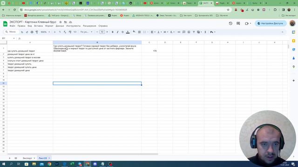
Task: Open Tasks side panel icon
Action: pyautogui.click(x=294, y=50)
